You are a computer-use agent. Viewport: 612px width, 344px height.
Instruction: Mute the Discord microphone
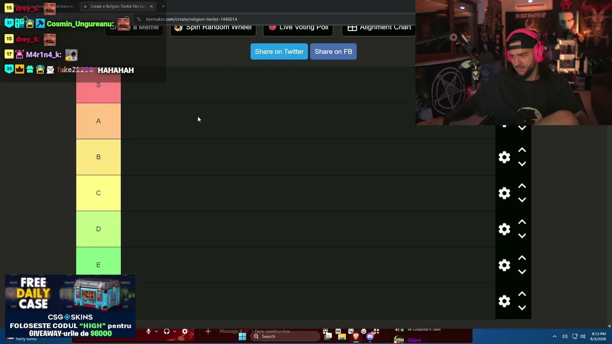click(x=148, y=332)
